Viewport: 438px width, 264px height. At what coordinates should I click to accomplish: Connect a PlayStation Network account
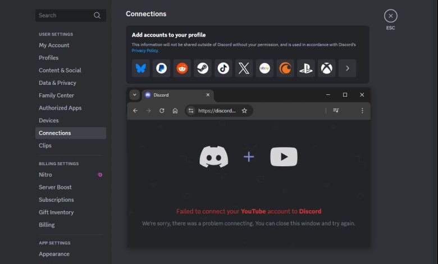pos(306,68)
